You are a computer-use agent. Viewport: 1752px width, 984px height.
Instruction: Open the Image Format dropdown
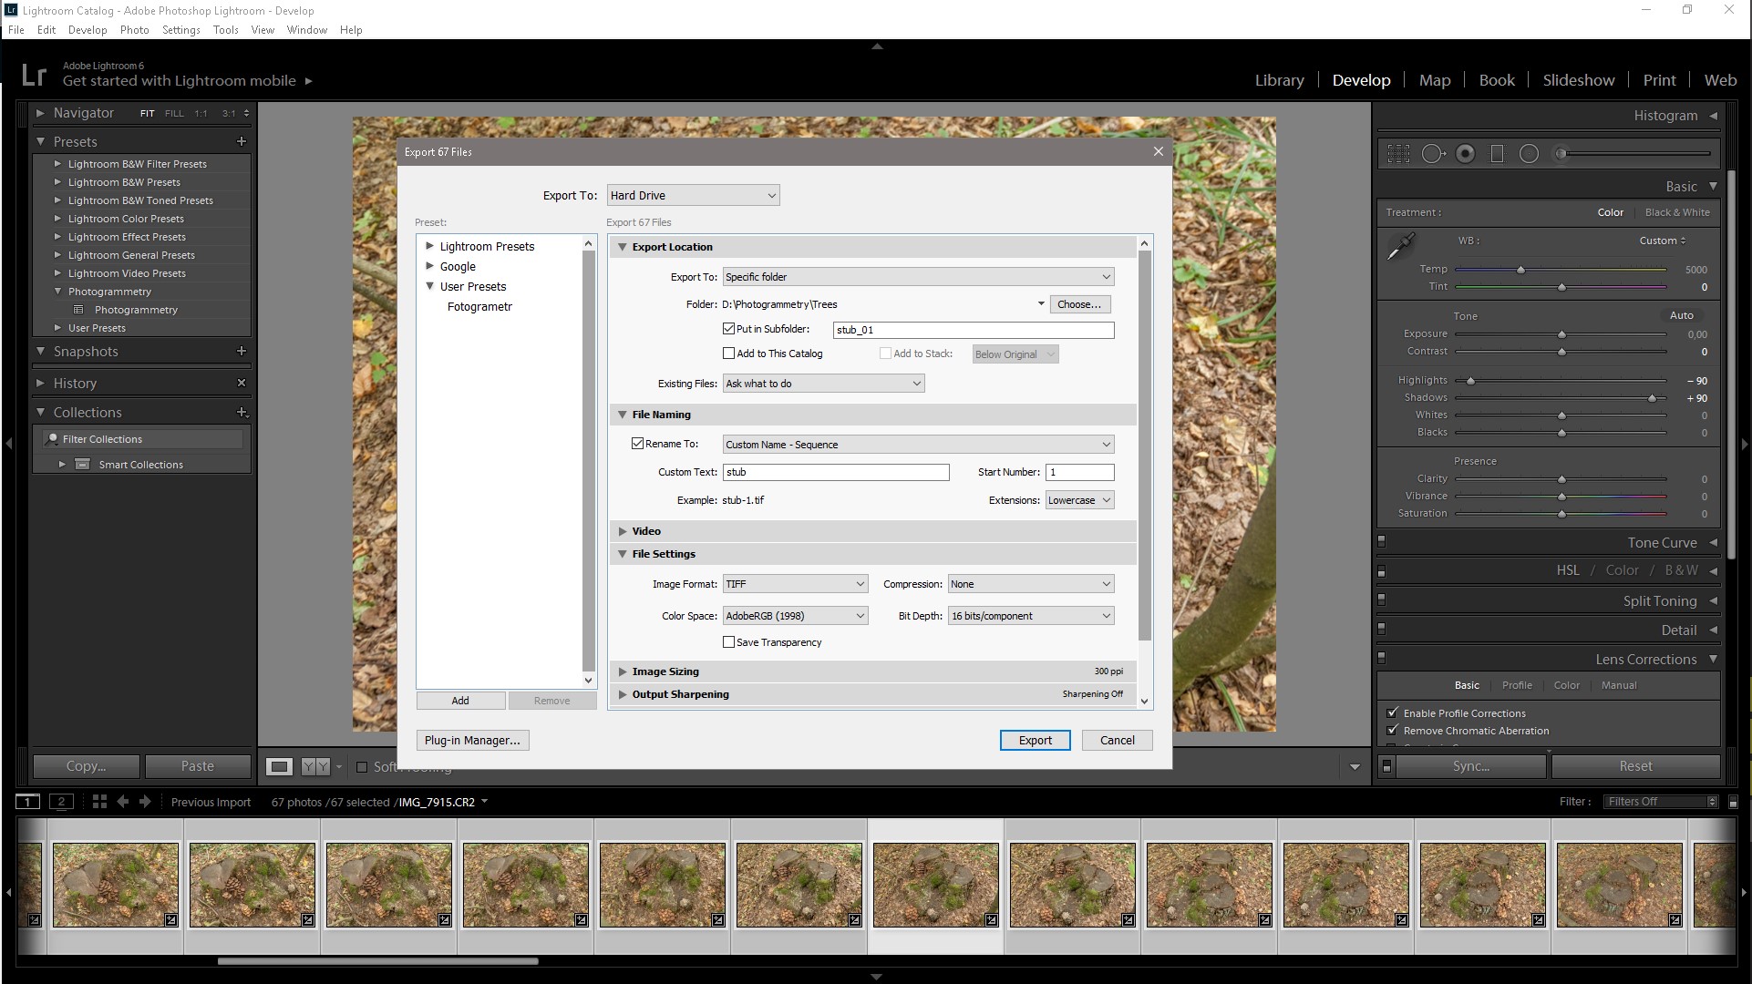coord(795,584)
